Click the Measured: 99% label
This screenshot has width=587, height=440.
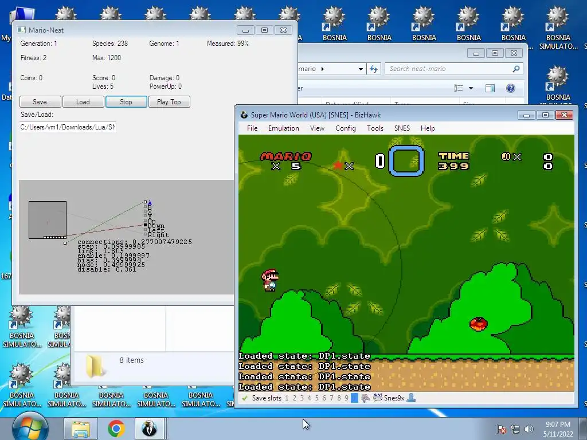tap(228, 44)
